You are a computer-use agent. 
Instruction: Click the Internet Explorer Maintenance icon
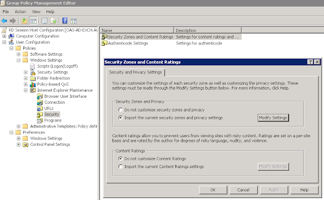click(x=32, y=90)
